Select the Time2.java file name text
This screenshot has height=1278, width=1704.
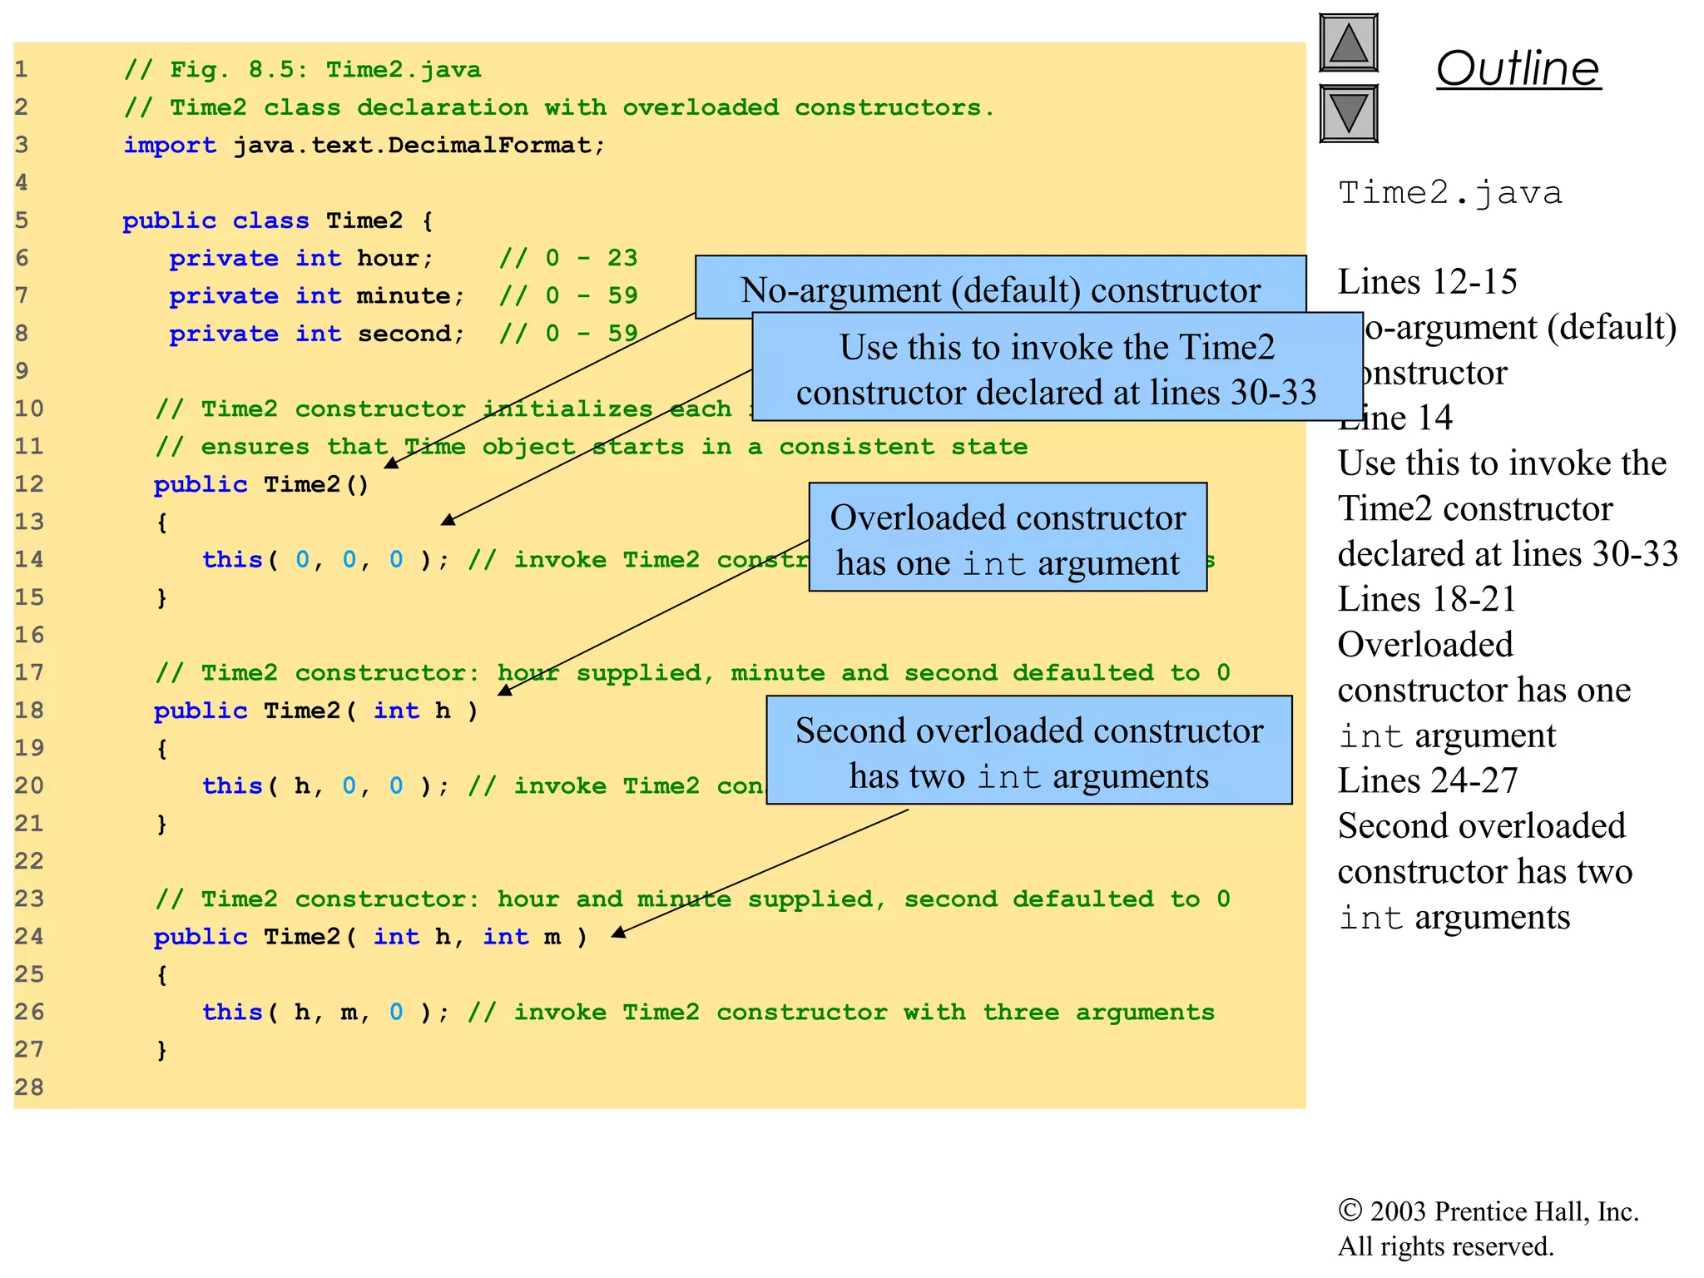click(1450, 193)
